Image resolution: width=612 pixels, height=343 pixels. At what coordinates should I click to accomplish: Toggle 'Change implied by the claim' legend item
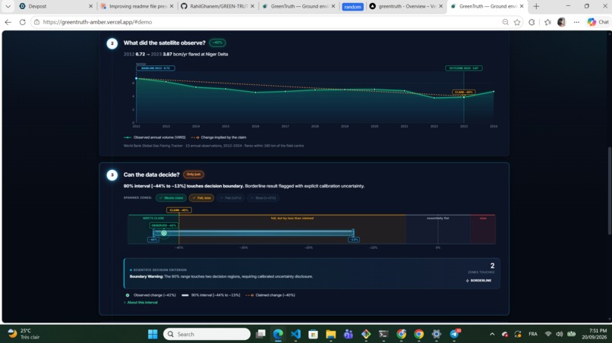[x=219, y=137]
